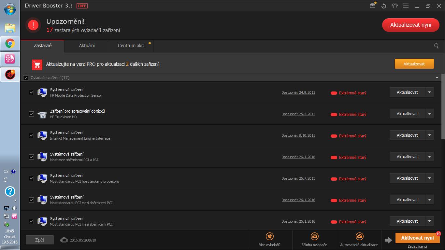Image resolution: width=445 pixels, height=250 pixels.
Task: Expand dropdown next to Aktualizovat for HP Mobile Data Protection Sensor
Action: coord(429,92)
